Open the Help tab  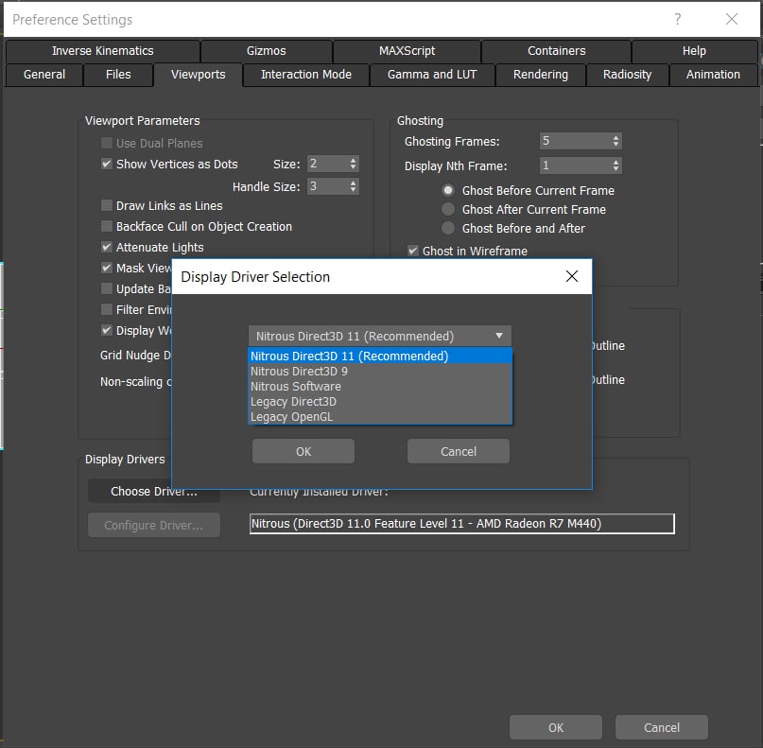[694, 51]
